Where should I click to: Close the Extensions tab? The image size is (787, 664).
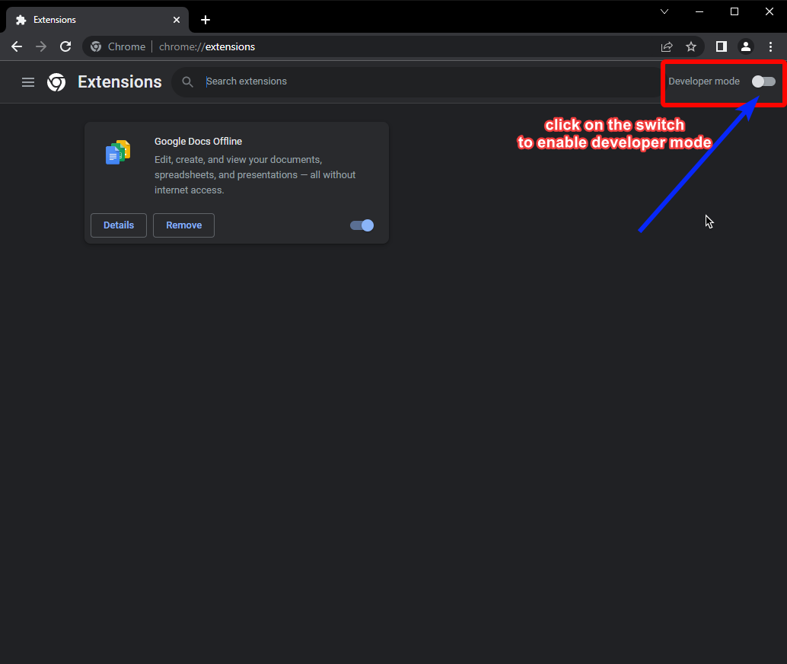click(177, 20)
